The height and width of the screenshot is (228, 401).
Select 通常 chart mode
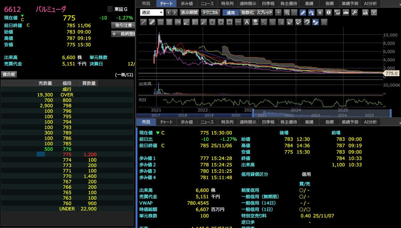point(231,12)
